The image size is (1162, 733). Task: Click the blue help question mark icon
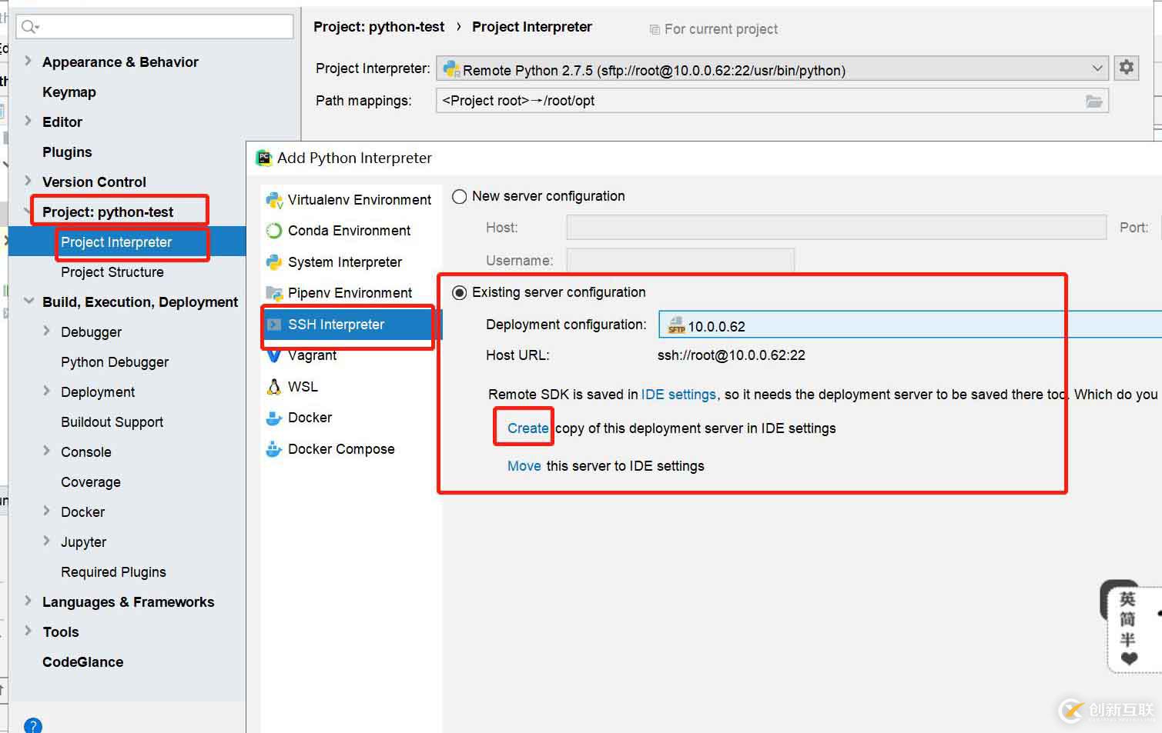tap(33, 725)
